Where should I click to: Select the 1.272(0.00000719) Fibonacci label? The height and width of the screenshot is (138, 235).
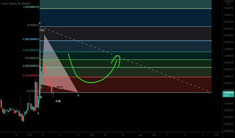point(31,7)
